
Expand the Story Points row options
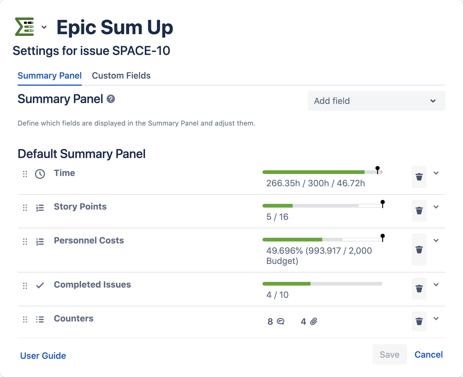[436, 207]
